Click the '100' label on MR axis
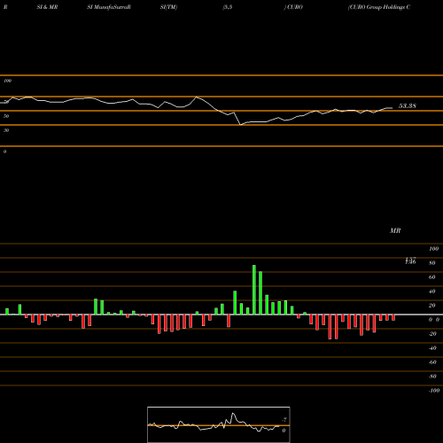 coord(433,249)
